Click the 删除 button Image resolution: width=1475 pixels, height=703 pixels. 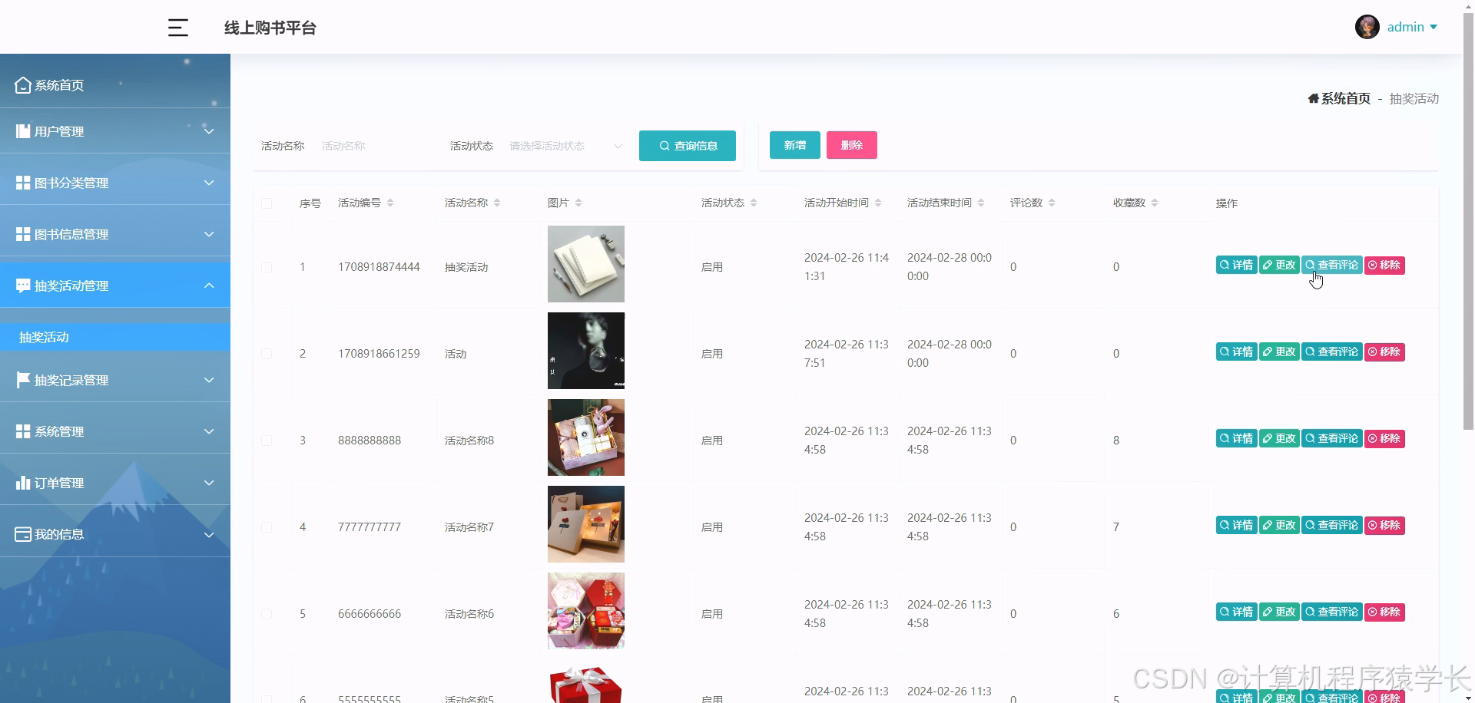(852, 145)
